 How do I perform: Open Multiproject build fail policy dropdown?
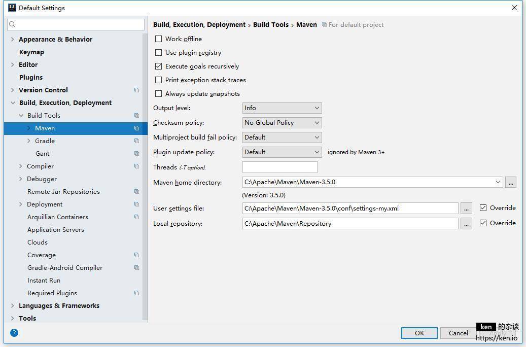282,137
